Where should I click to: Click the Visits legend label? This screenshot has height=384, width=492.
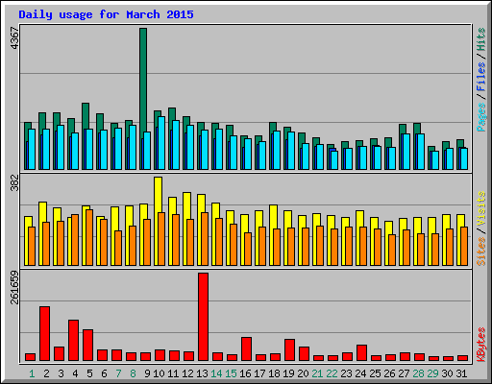point(481,208)
